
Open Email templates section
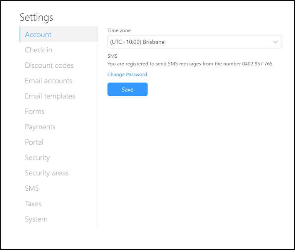[50, 96]
